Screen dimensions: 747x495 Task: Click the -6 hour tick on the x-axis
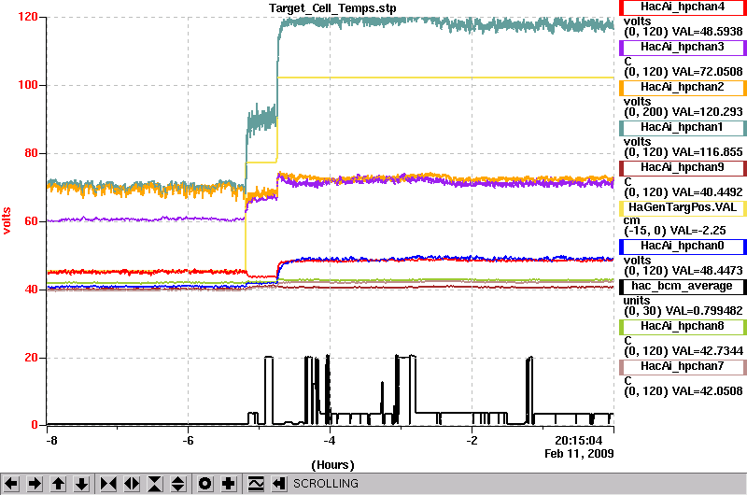(x=188, y=441)
